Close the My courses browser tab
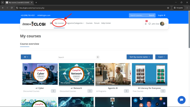This screenshot has height=107, width=190. click(32, 2)
